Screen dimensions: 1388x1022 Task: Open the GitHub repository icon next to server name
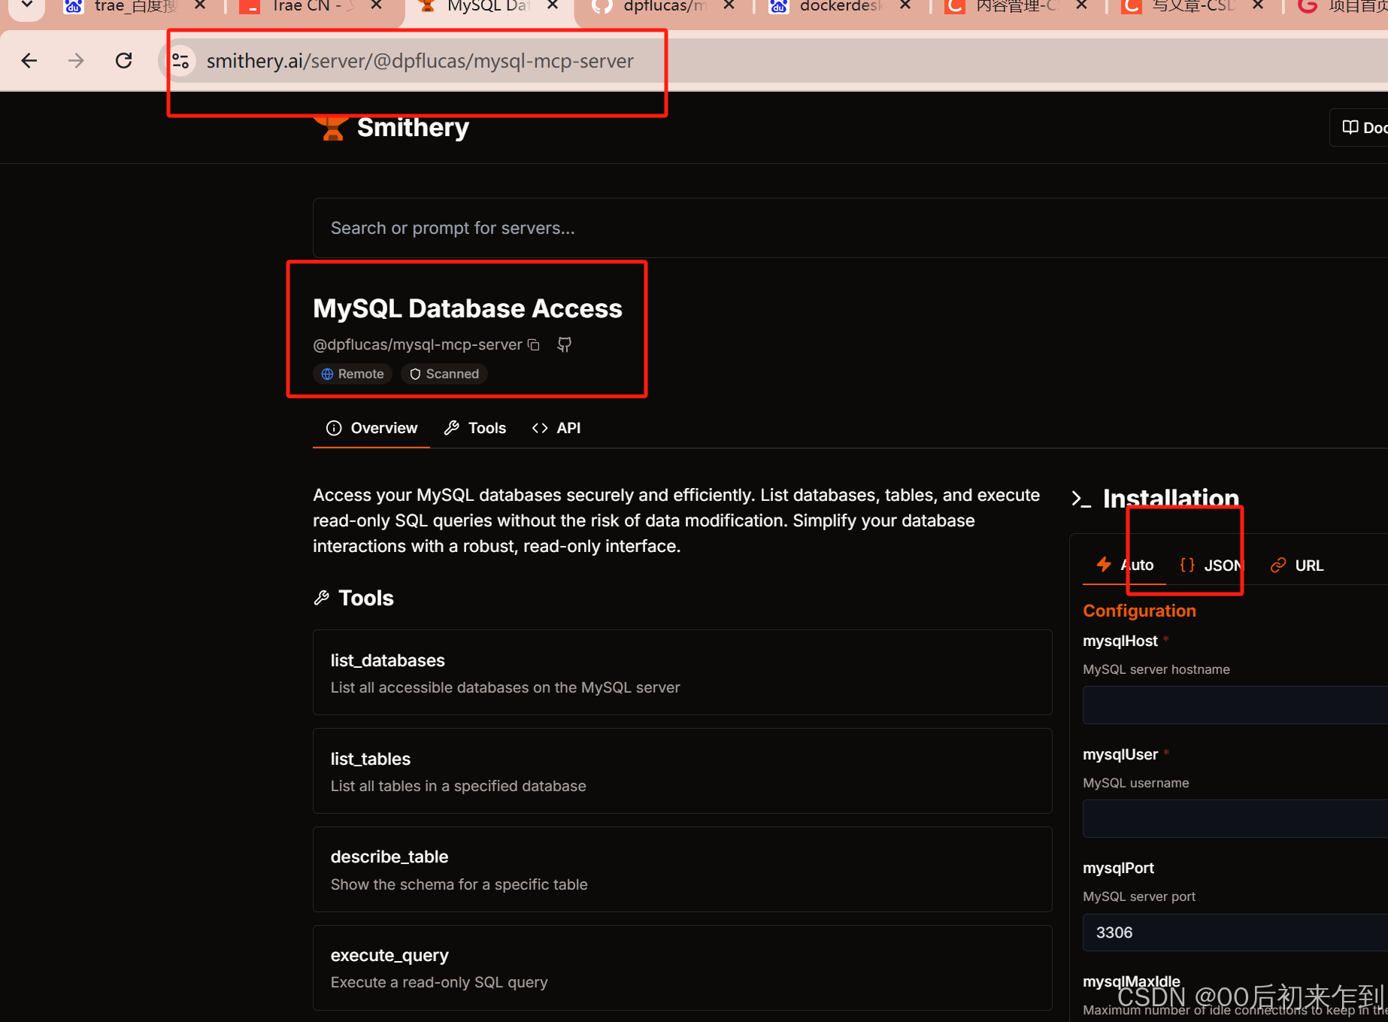click(564, 344)
